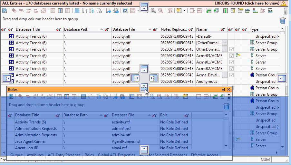Image resolution: width=291 pixels, height=165 pixels.
Task: Click the ERRORS FOUND warning triangle icon
Action: click(283, 3)
